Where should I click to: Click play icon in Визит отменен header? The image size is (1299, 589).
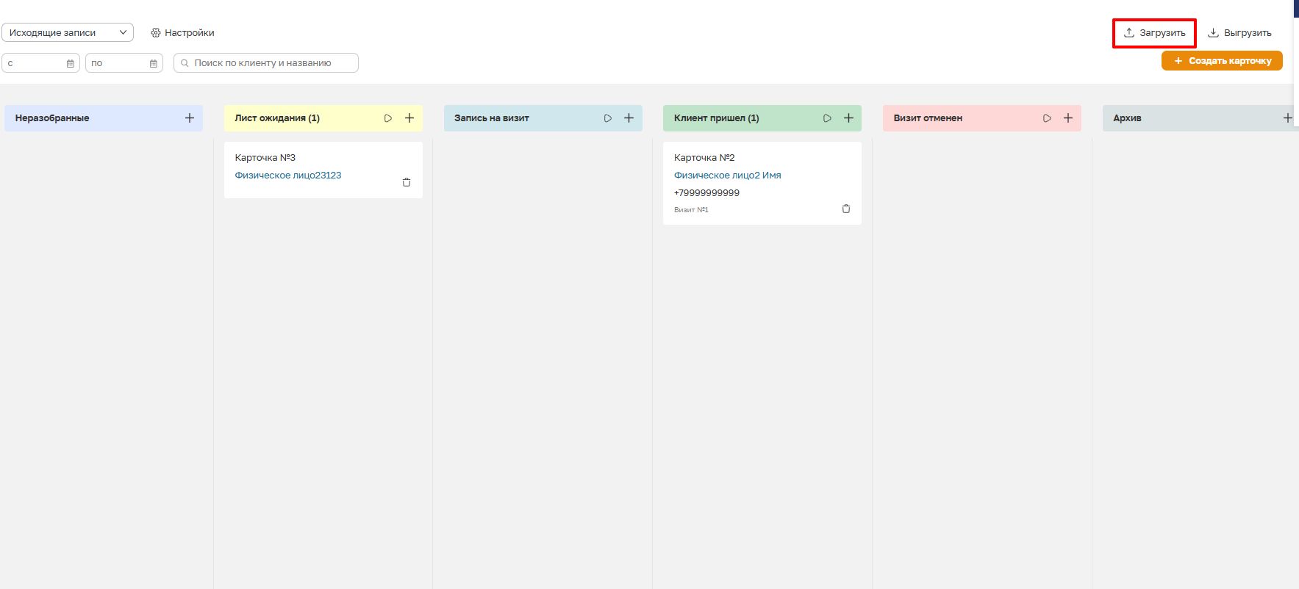click(x=1047, y=118)
